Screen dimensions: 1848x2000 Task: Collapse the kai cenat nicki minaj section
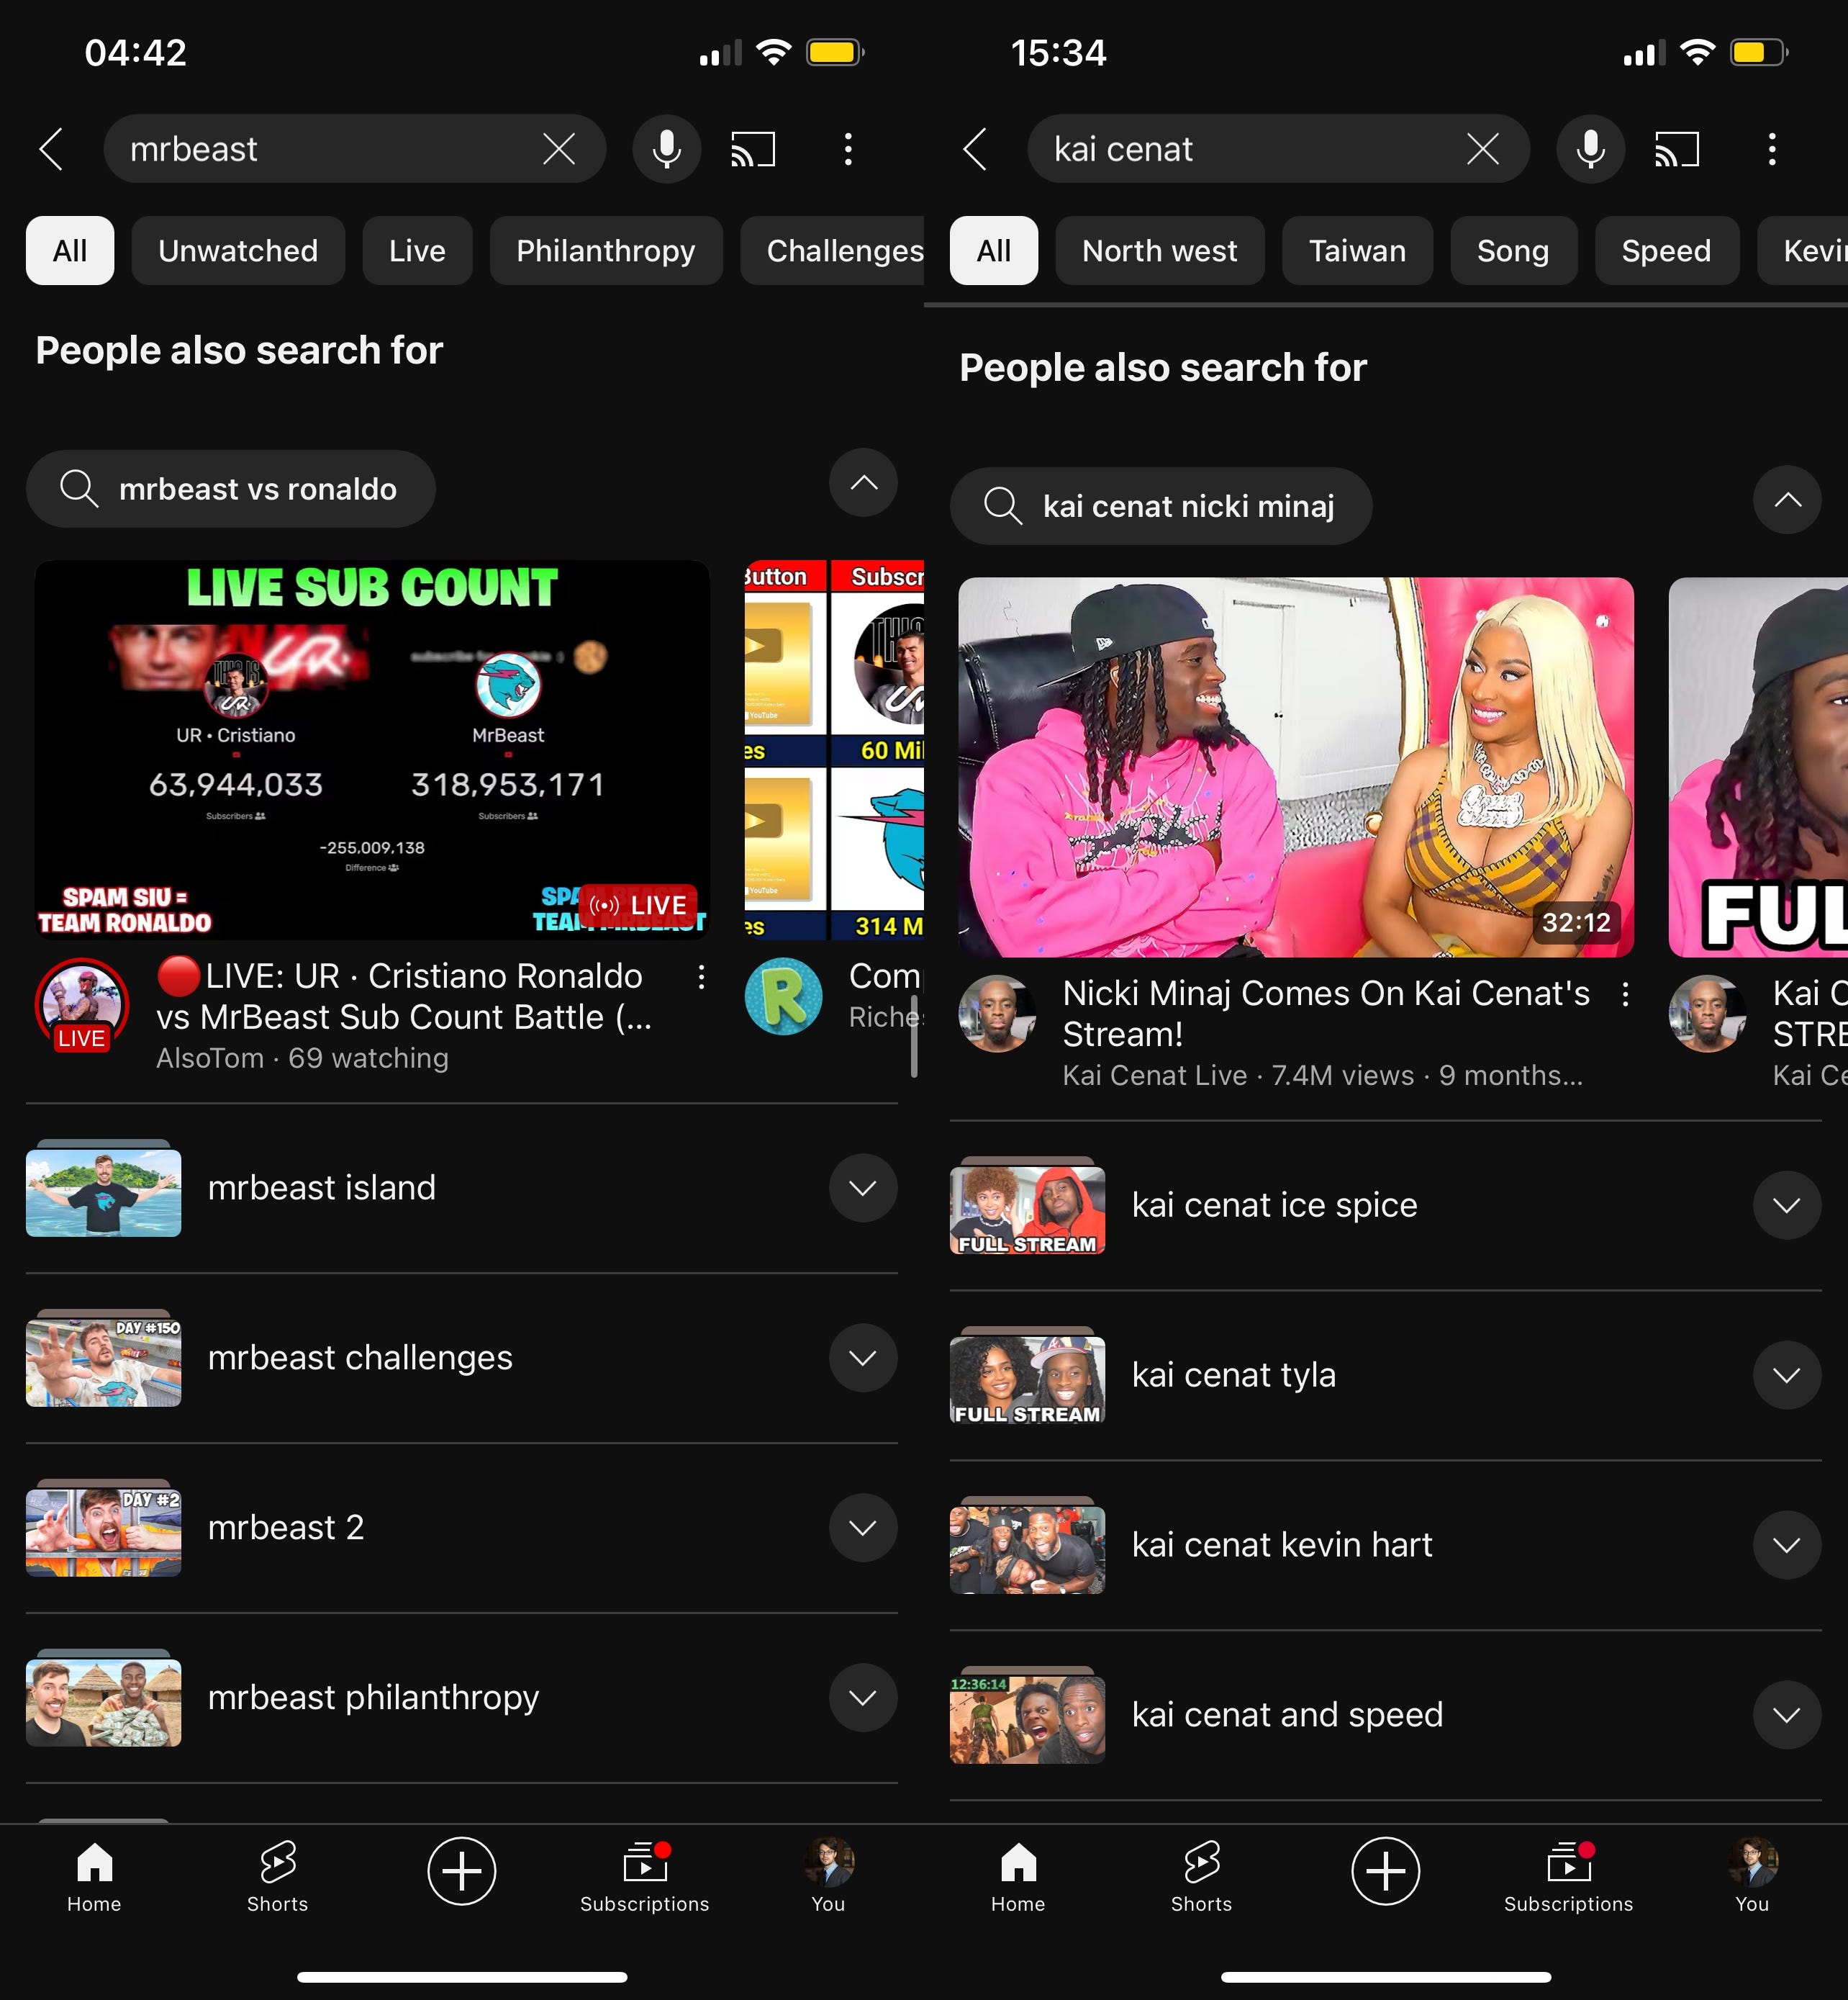click(1787, 499)
